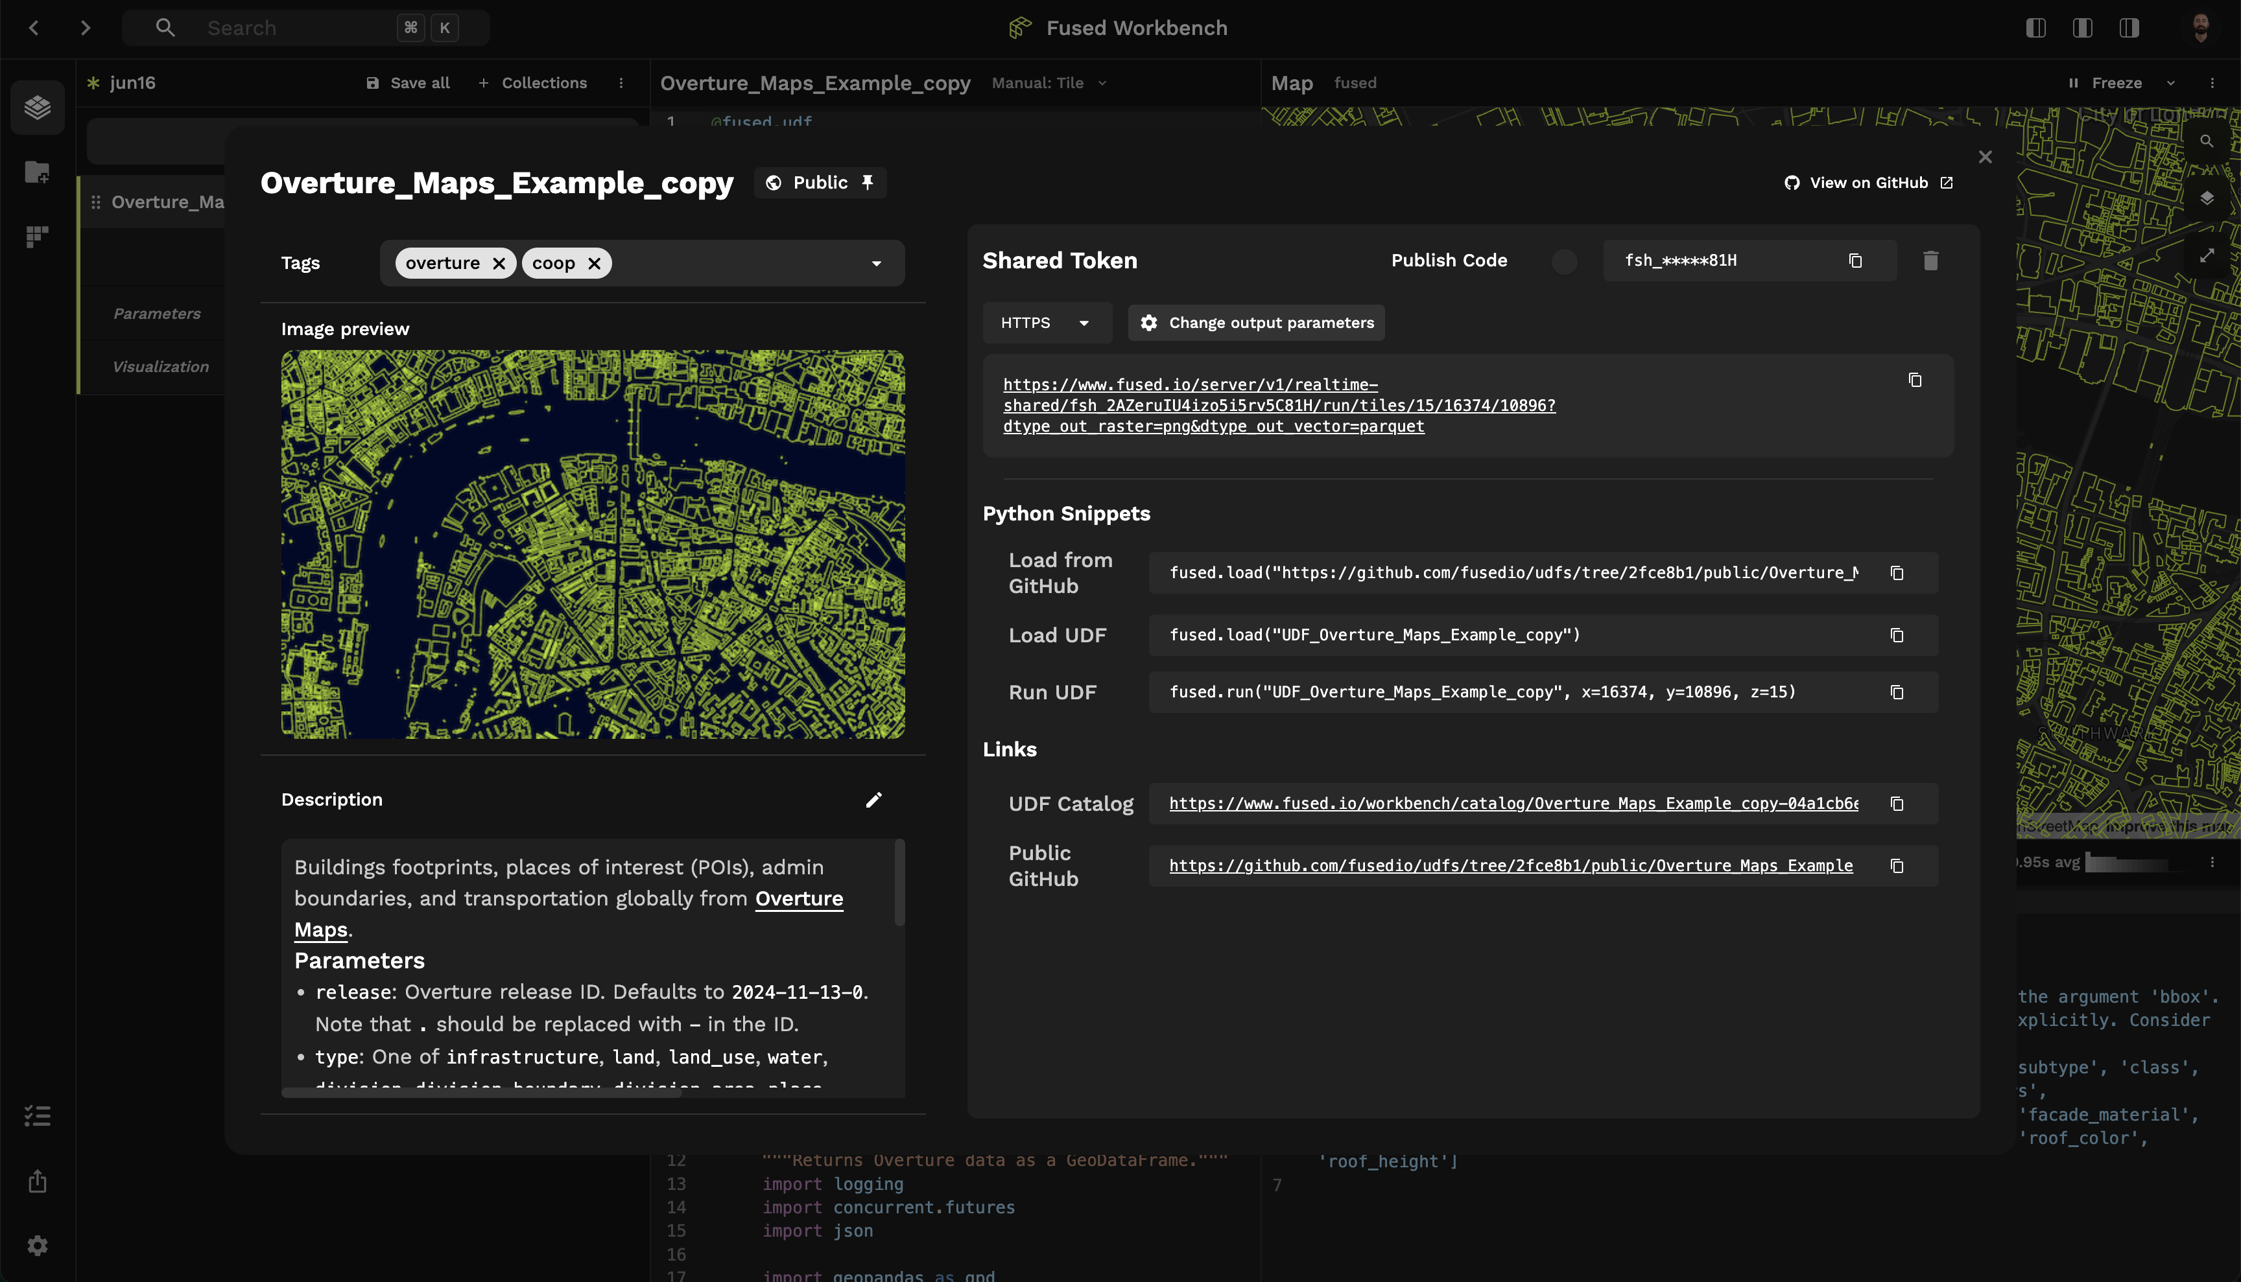
Task: Click Change output parameters button
Action: [x=1256, y=323]
